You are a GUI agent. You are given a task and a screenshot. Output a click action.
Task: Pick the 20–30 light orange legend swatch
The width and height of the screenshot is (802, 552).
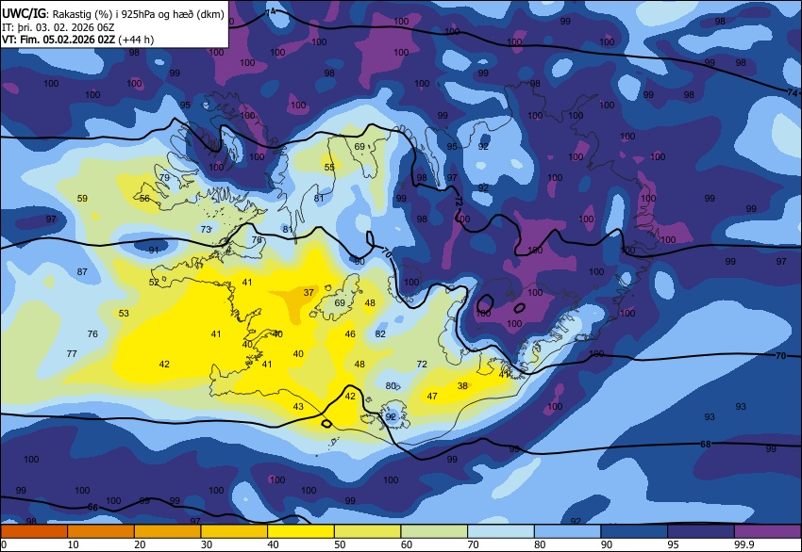167,531
